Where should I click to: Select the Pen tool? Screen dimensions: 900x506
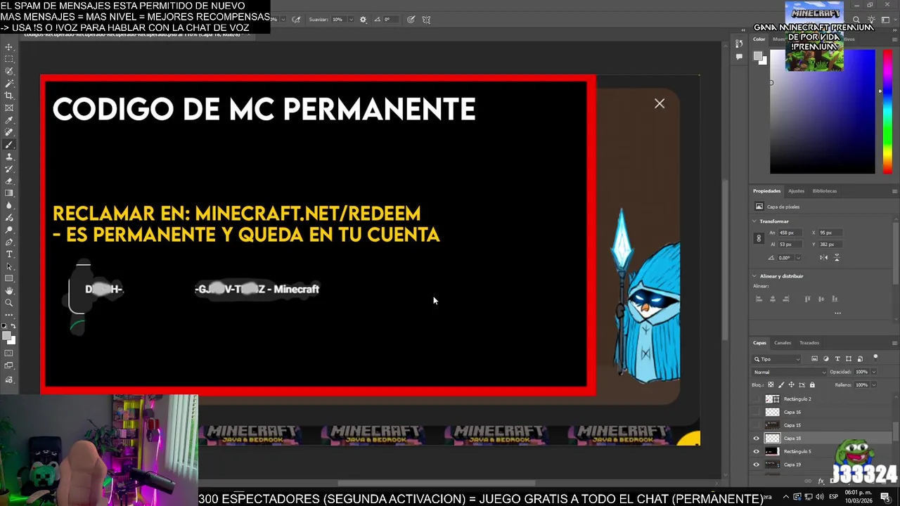10,242
